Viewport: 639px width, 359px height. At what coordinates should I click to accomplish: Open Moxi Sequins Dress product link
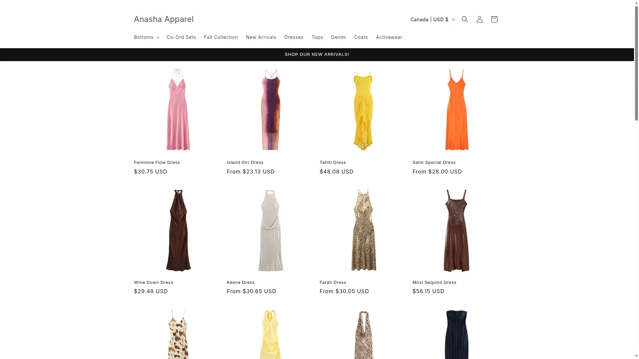[x=434, y=283]
